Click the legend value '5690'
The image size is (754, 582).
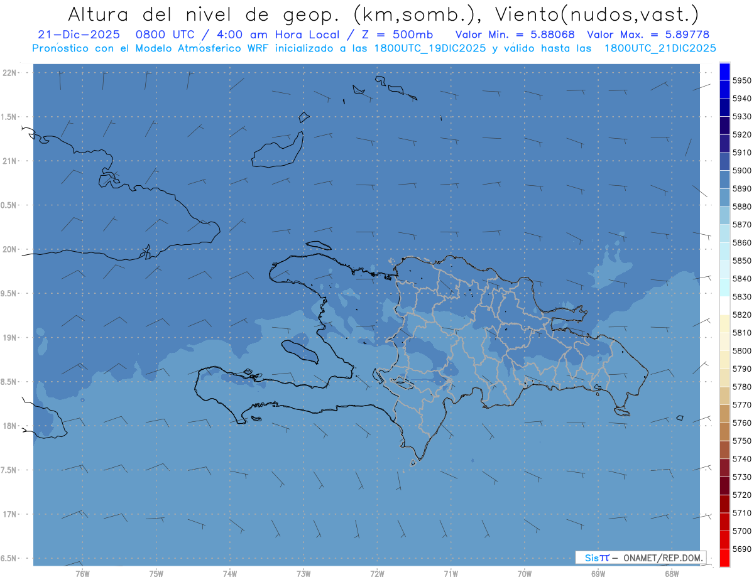click(741, 549)
